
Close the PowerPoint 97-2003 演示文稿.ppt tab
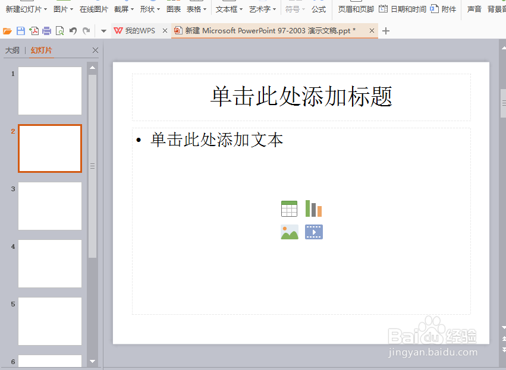[372, 31]
